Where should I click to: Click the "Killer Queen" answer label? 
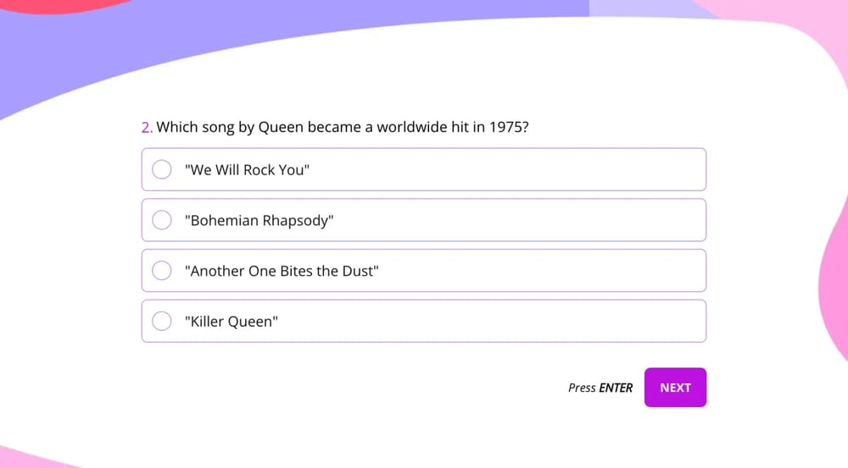pyautogui.click(x=231, y=322)
